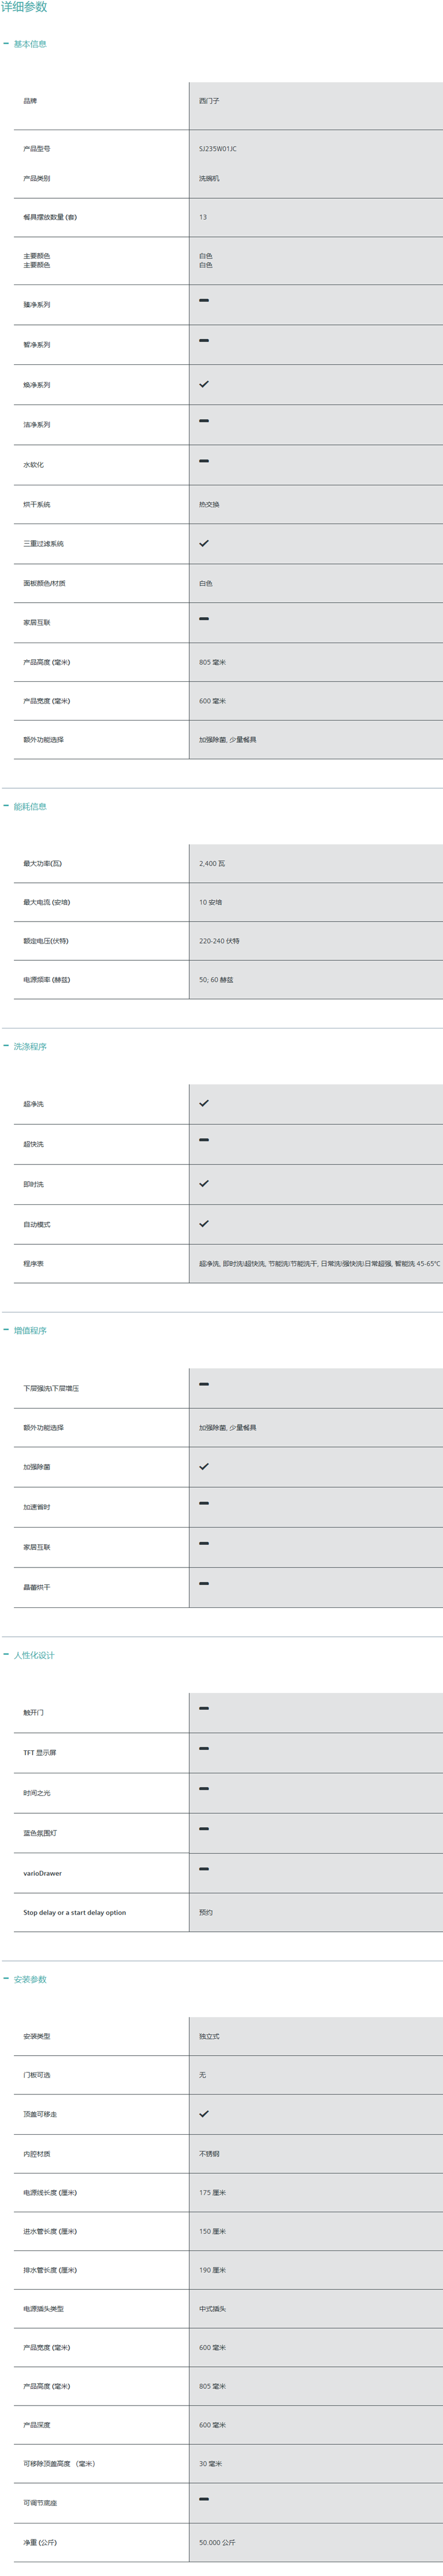Click the checkmark for 焕净系列

pyautogui.click(x=204, y=384)
